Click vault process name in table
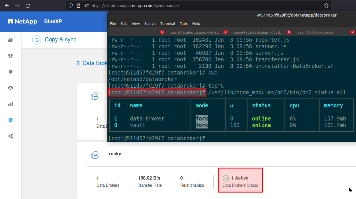 [x=138, y=125]
